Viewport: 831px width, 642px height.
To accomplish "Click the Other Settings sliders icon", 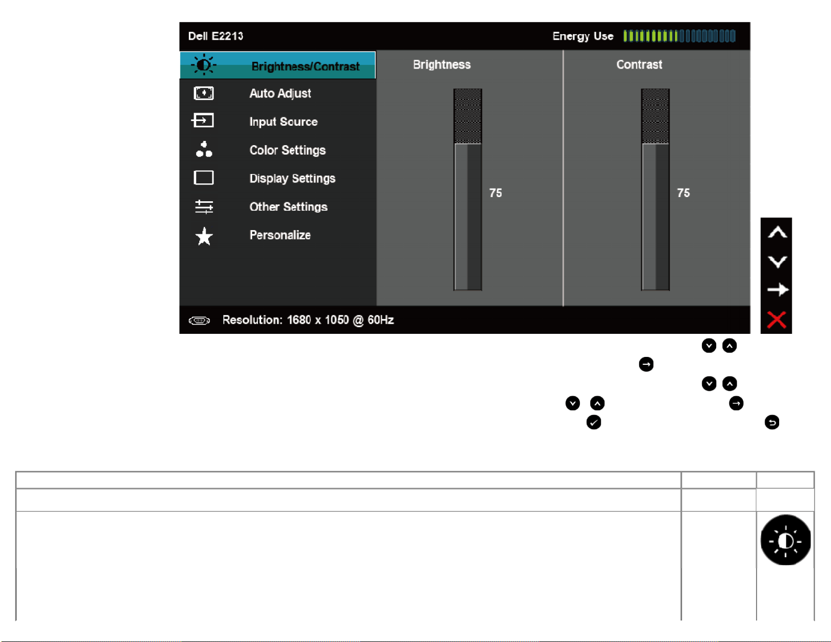I will (x=204, y=206).
